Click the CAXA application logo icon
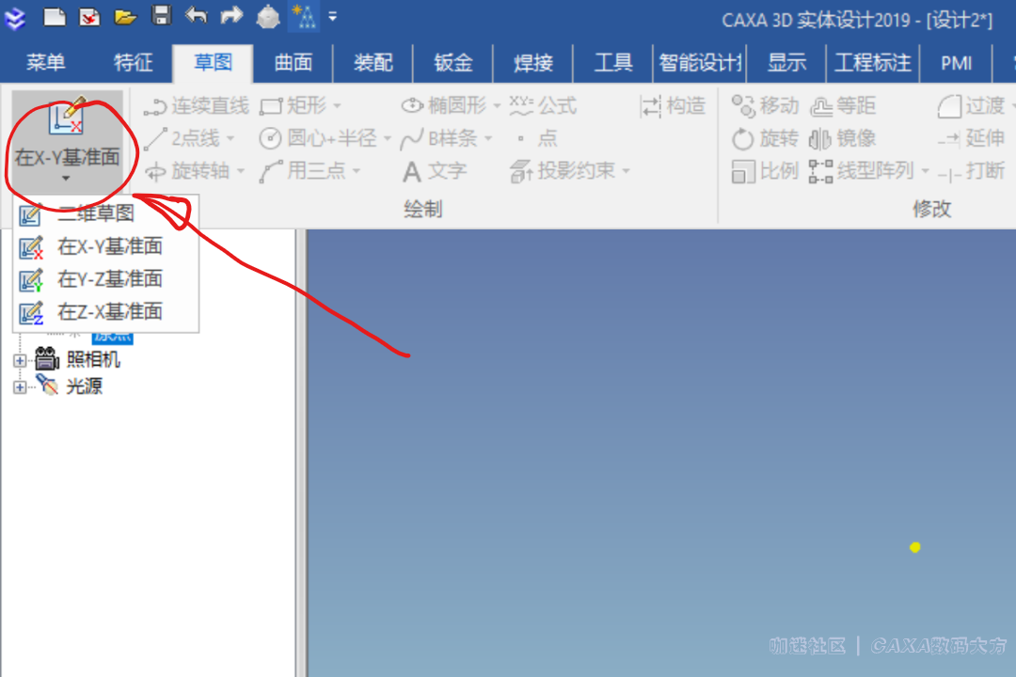This screenshot has height=677, width=1016. click(x=15, y=18)
